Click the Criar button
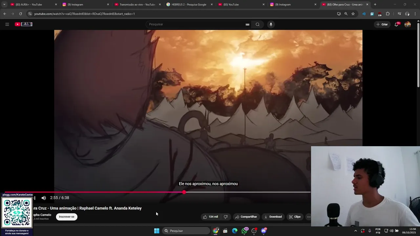Image resolution: width=420 pixels, height=236 pixels. click(x=382, y=24)
